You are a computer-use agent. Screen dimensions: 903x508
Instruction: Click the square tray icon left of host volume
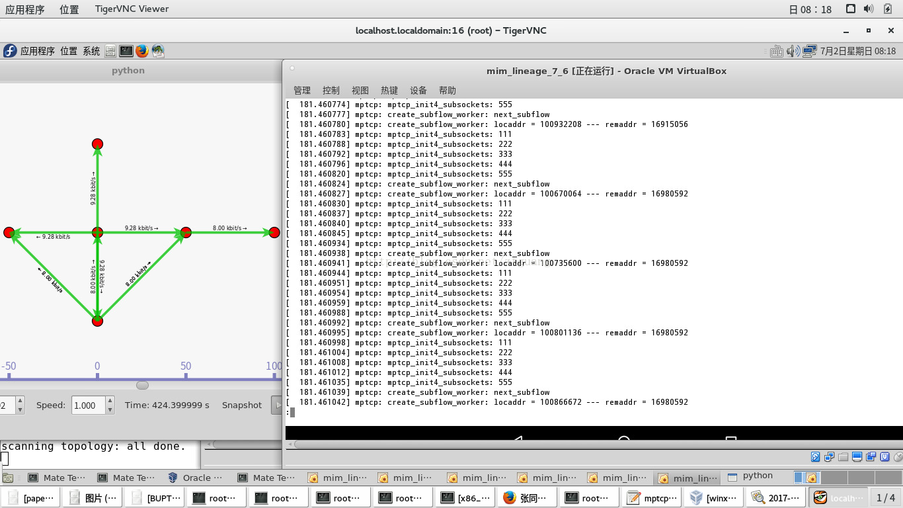(x=851, y=9)
